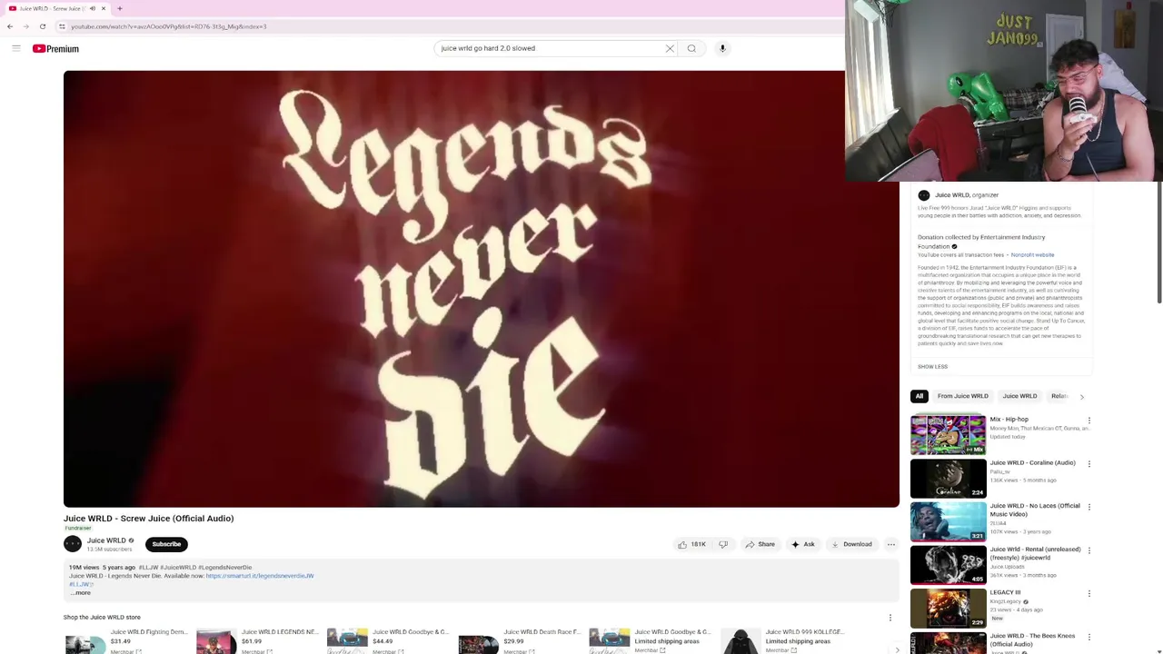Open the YouTube hamburger guide menu
1163x654 pixels.
pyautogui.click(x=15, y=48)
